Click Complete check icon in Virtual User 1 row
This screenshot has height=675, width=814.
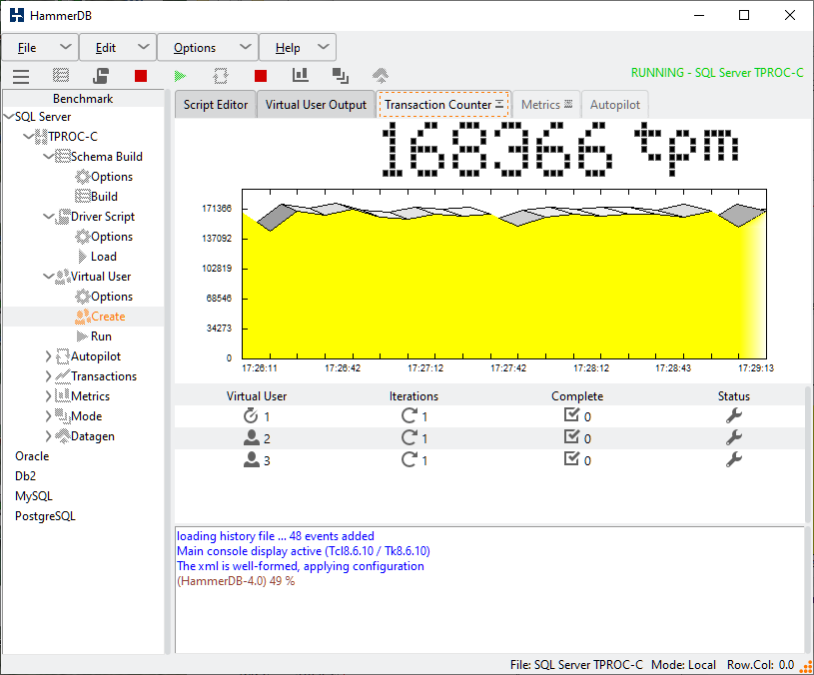click(x=571, y=415)
